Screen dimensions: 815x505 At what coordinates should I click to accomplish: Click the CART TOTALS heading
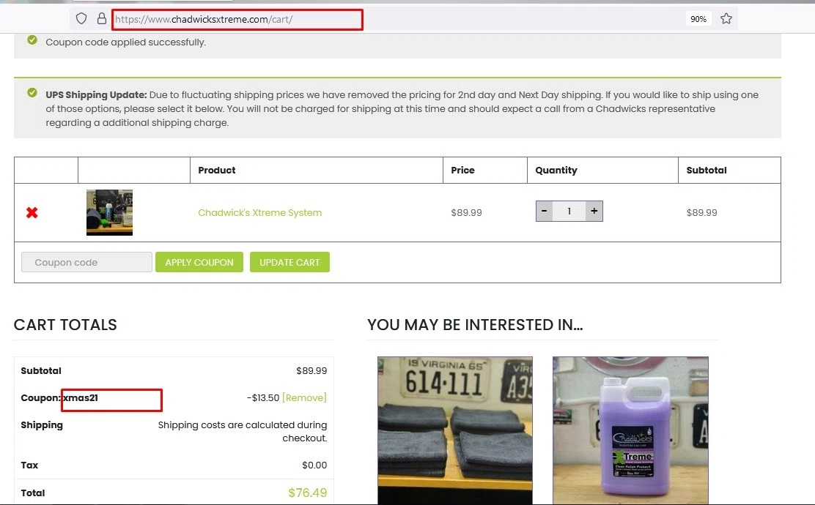point(65,325)
